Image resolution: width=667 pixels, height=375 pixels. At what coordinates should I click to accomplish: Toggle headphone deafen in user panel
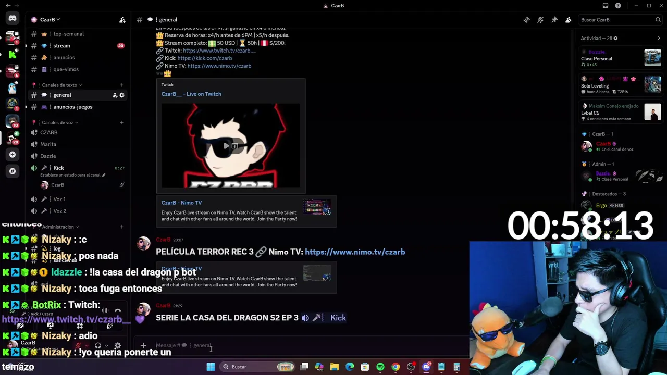97,345
